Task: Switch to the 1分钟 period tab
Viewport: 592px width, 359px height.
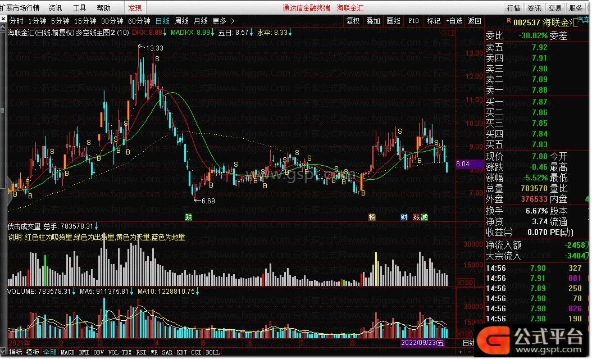Action: pyautogui.click(x=37, y=21)
